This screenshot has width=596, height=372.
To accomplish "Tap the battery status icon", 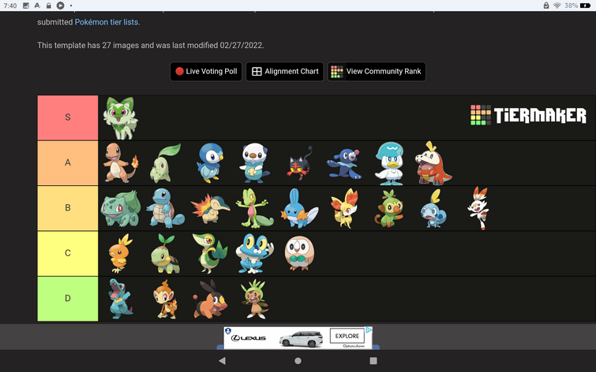I will [x=586, y=6].
